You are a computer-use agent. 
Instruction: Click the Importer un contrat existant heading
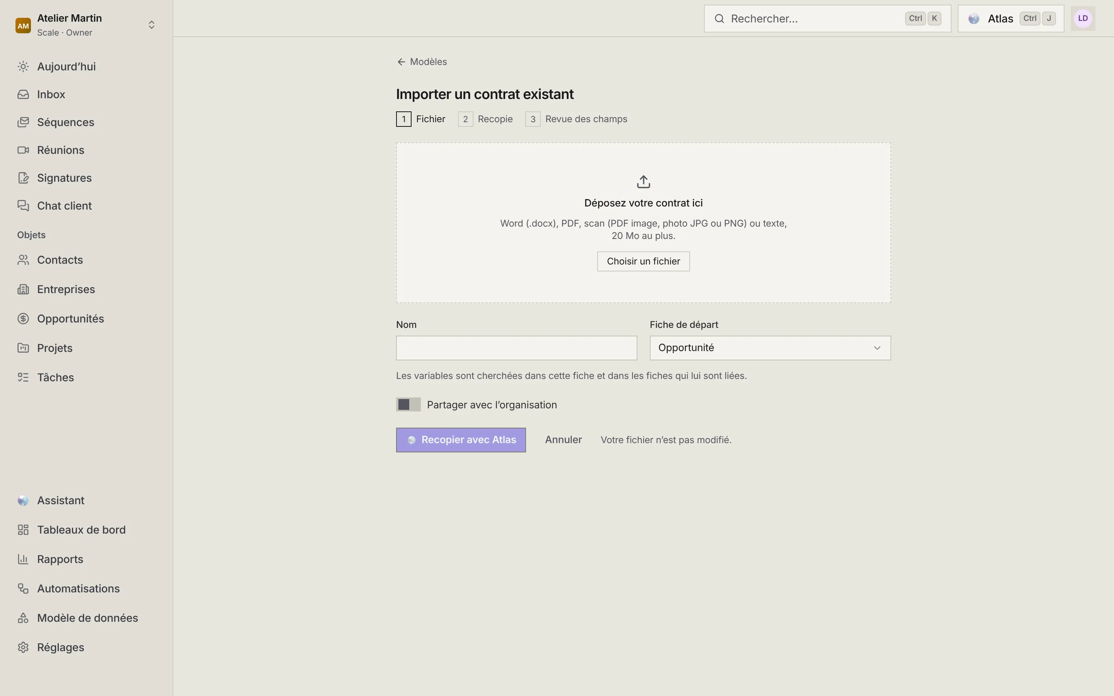click(485, 94)
